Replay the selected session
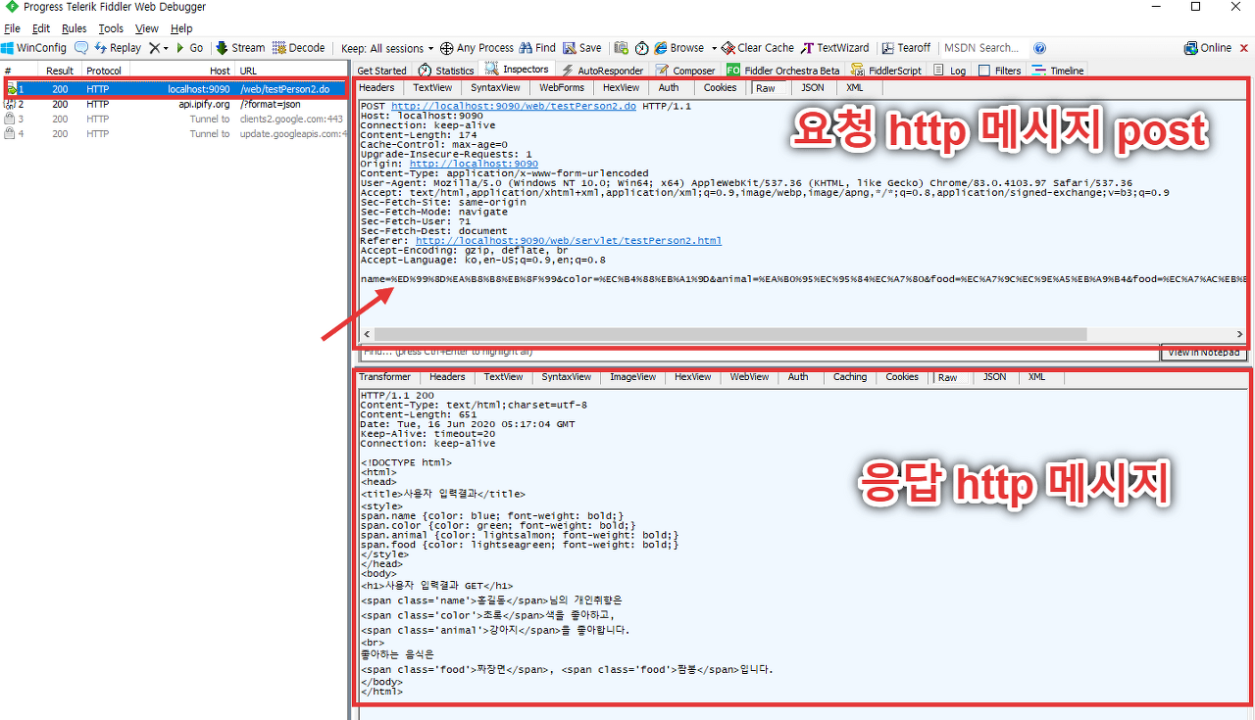 click(x=118, y=48)
